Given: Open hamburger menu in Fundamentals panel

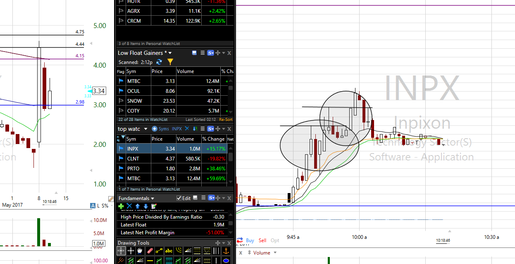Looking at the screenshot, I should 203,198.
